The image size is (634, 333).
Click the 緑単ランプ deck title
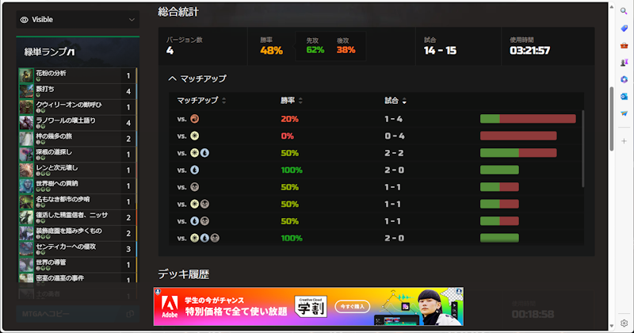coord(50,52)
